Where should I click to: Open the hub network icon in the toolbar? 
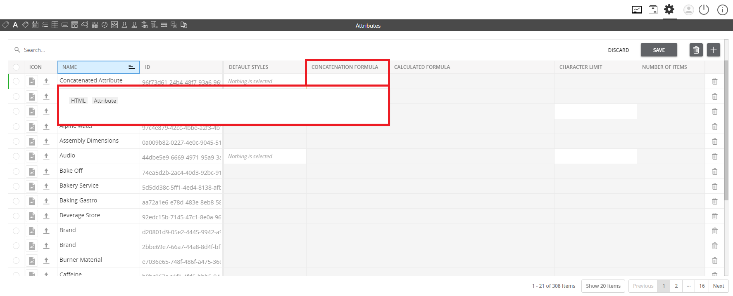click(114, 25)
